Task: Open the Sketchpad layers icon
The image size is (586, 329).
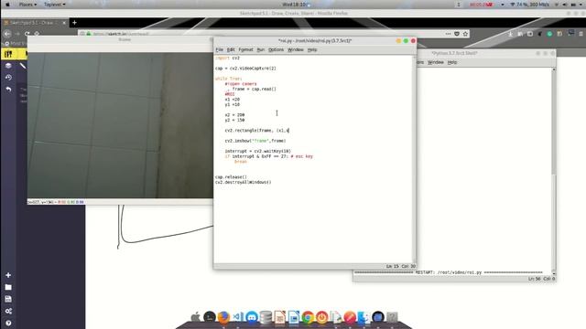Action: point(8,66)
